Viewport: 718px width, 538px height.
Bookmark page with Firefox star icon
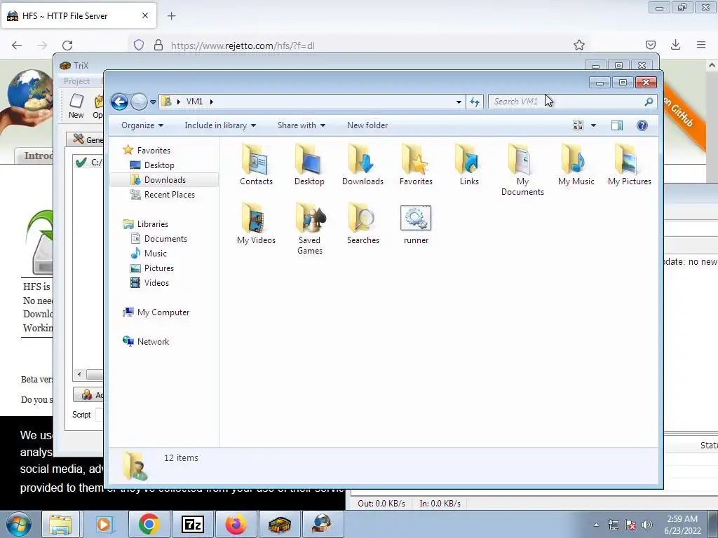578,45
